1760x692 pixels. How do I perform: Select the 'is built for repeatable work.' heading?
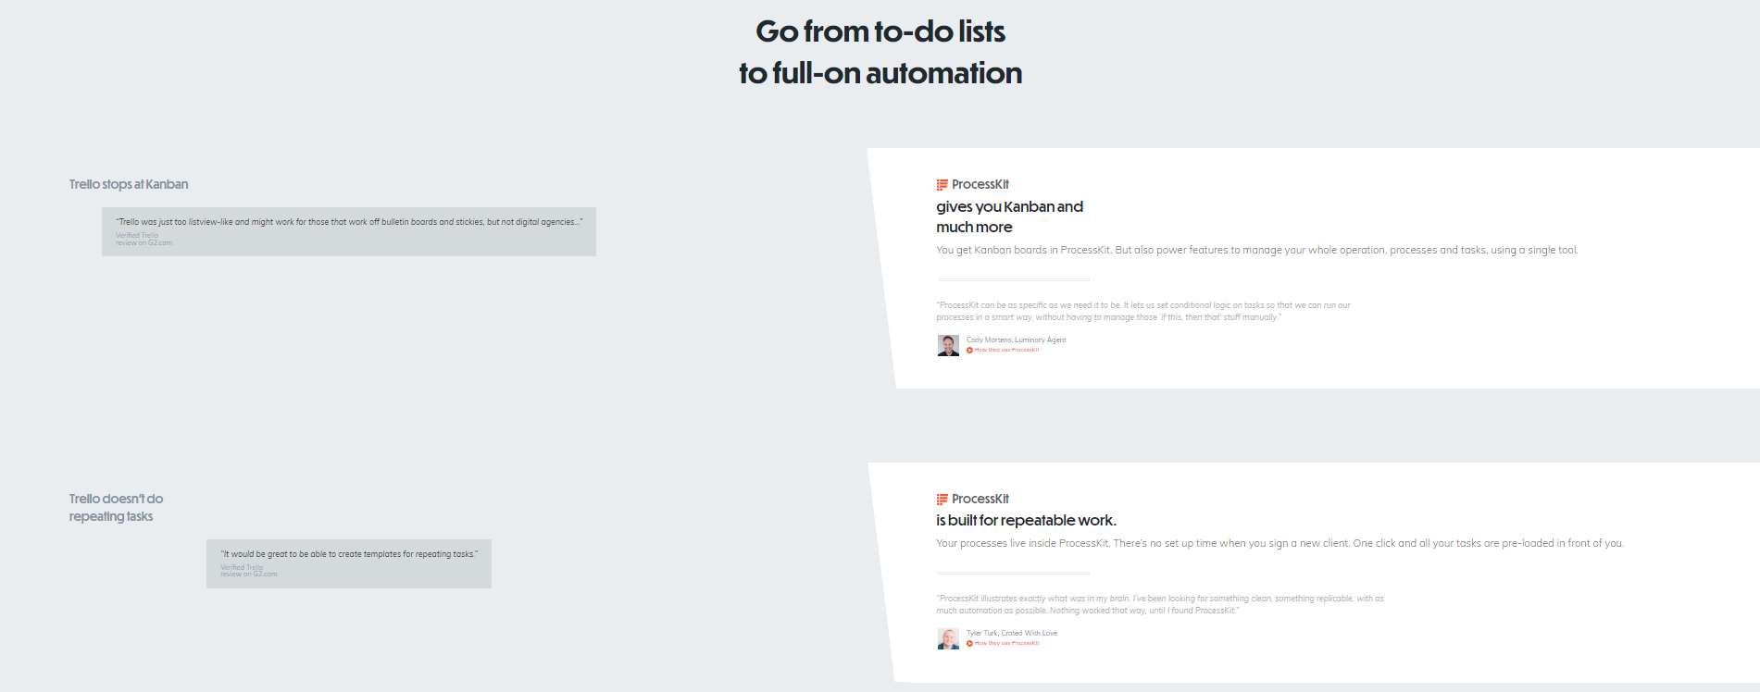1026,521
